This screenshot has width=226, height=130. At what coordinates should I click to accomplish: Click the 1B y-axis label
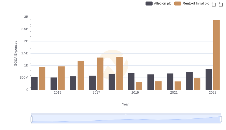[26, 65]
